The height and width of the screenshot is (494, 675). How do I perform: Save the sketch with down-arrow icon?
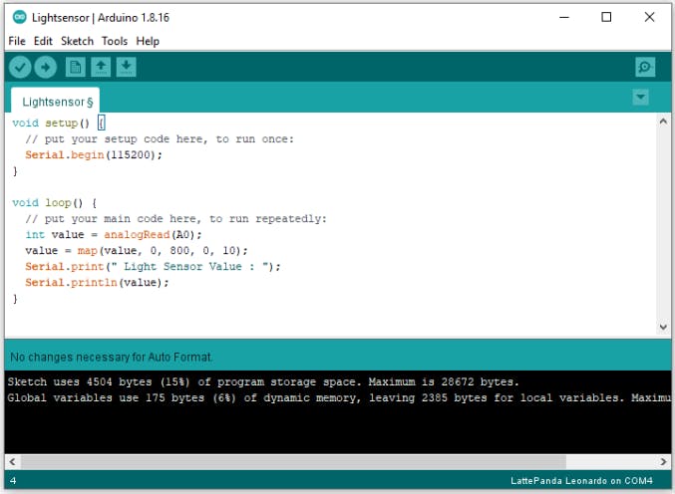pos(127,67)
